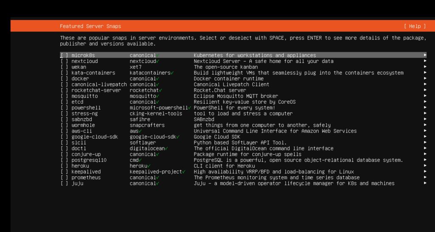Click verified checkmark next to rocketchat publisher
Viewport: 435px width, 232px height.
161,90
